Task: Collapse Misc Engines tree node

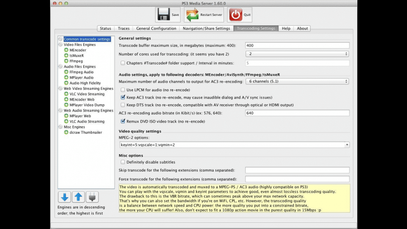Action: (60, 127)
